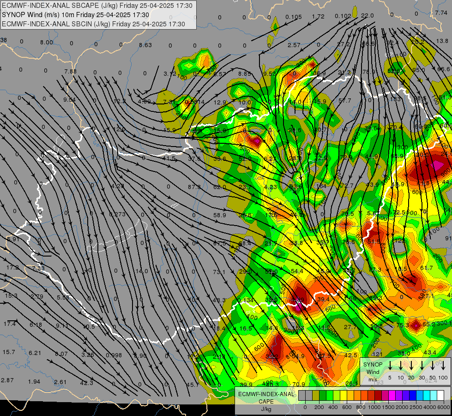Click the 5.91 grid value
Image resolution: width=452 pixels, height=416 pixels.
click(x=13, y=239)
